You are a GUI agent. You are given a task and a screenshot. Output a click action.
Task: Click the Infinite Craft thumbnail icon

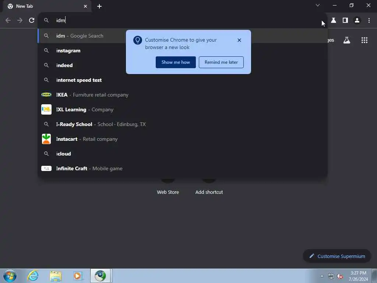tap(46, 168)
